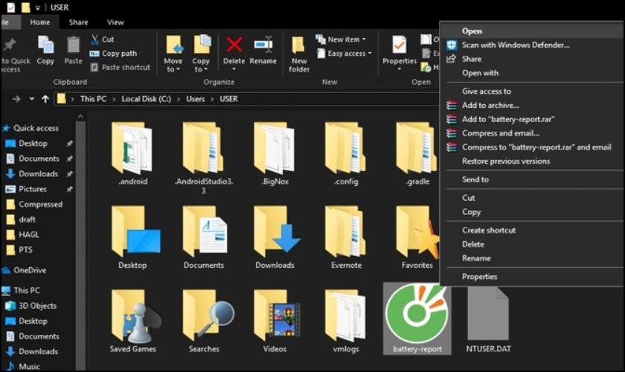Viewport: 625px width, 372px height.
Task: Click the Cut icon in Clipboard group
Action: (95, 39)
